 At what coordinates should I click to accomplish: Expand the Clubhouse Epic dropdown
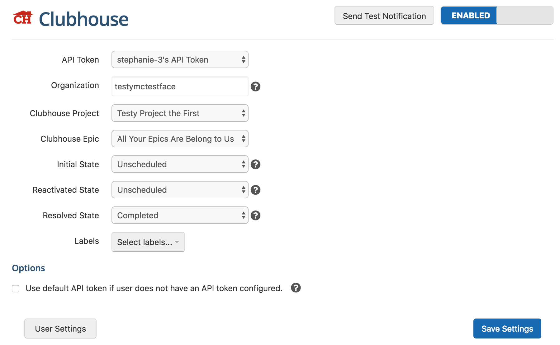click(180, 139)
